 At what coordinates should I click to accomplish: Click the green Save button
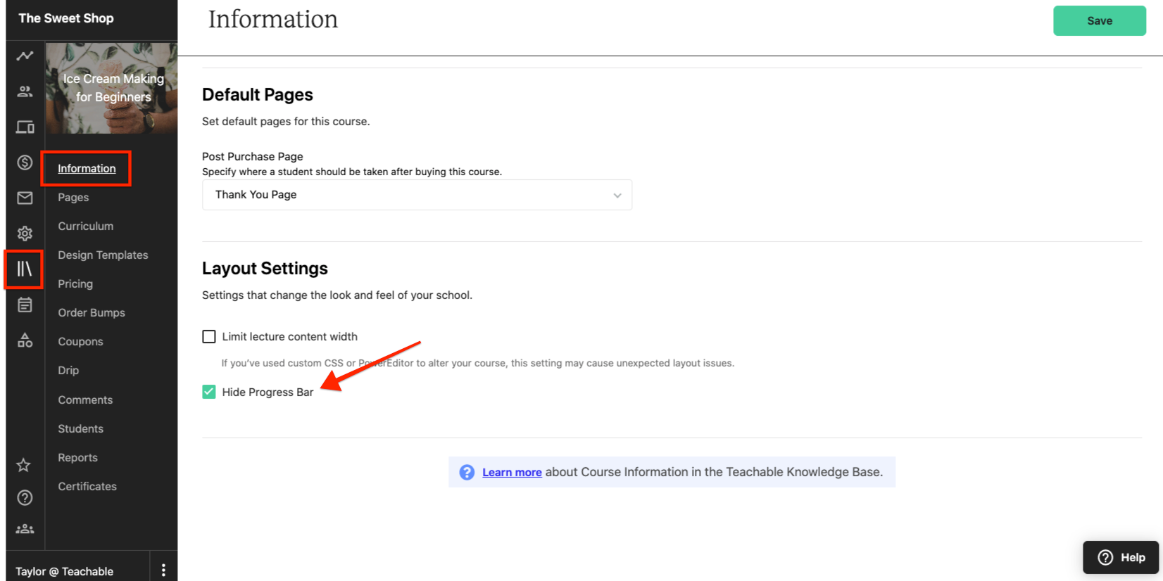[1100, 21]
